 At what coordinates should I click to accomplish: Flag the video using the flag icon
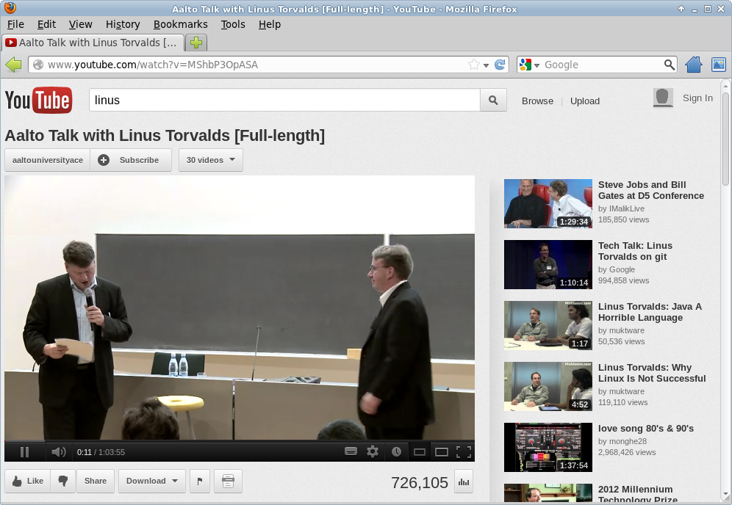click(200, 481)
